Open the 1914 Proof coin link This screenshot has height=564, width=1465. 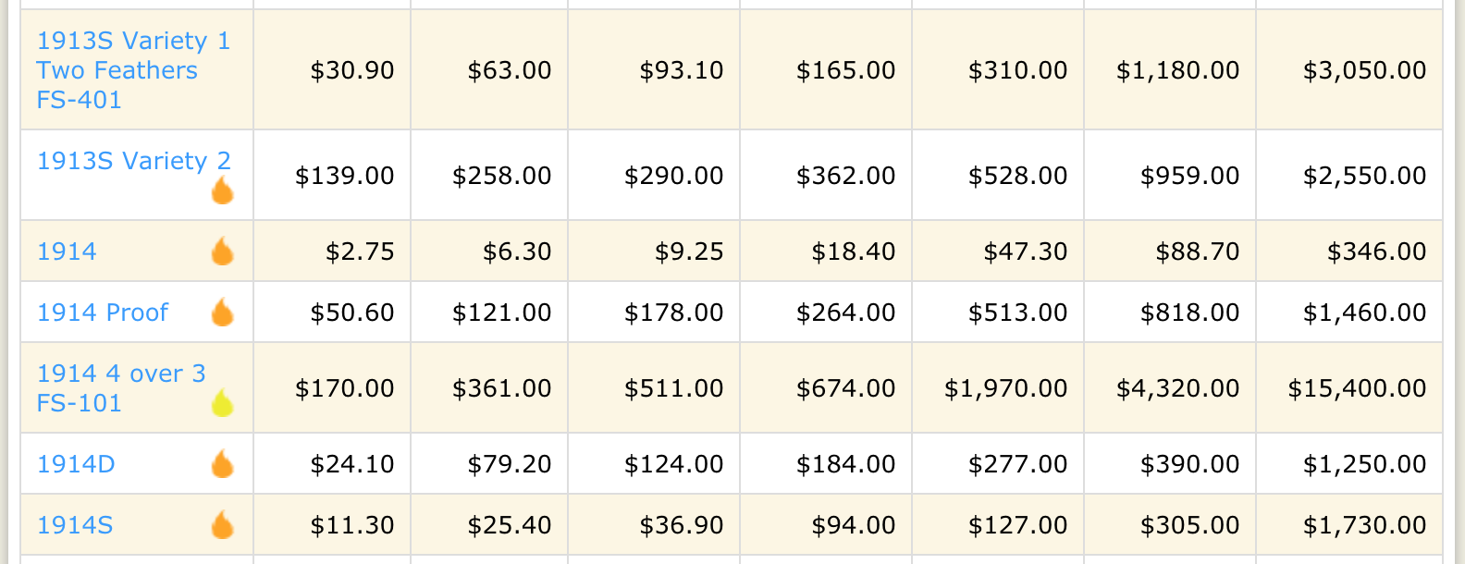click(103, 313)
